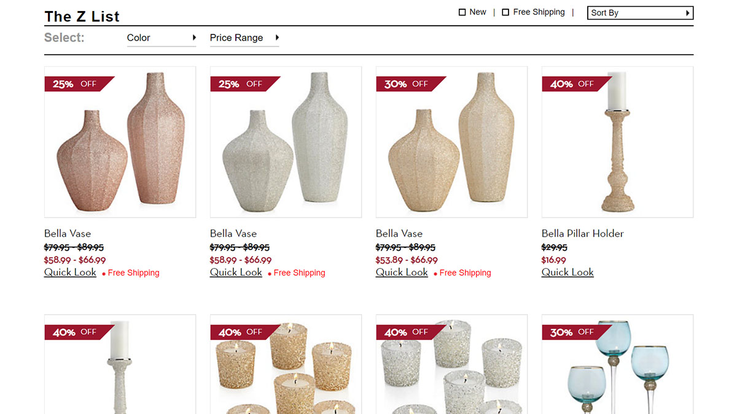Tick the New filter checkbox
The image size is (737, 414).
tap(462, 12)
